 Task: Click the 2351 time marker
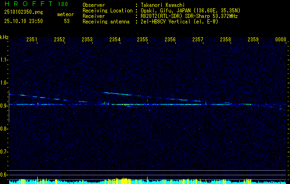(x=32, y=39)
